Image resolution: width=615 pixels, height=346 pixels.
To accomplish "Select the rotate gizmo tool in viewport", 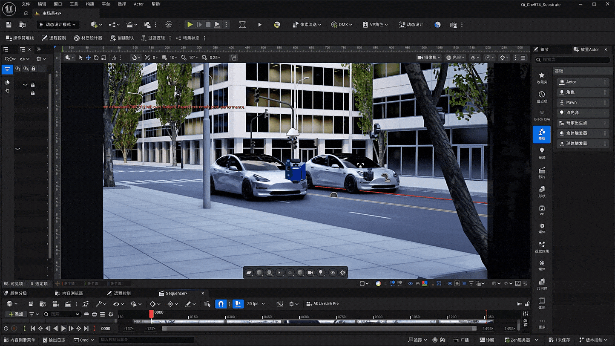I will (x=96, y=58).
